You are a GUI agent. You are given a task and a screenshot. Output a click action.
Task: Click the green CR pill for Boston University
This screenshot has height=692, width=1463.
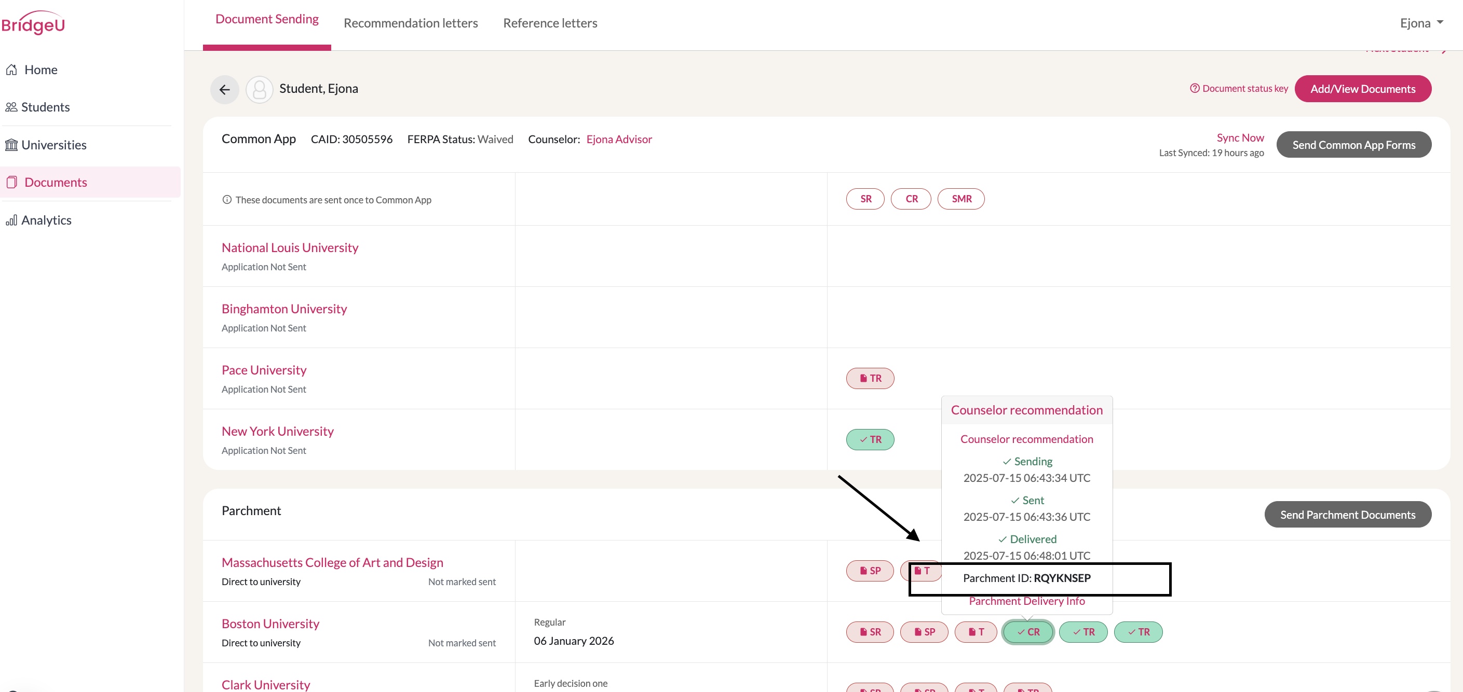tap(1028, 632)
